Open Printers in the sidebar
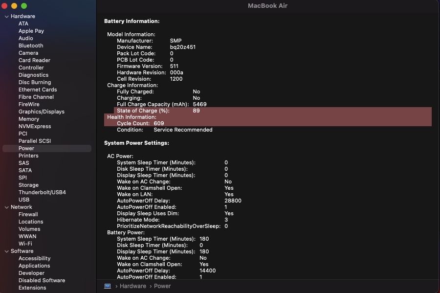Image resolution: width=440 pixels, height=293 pixels. [28, 156]
